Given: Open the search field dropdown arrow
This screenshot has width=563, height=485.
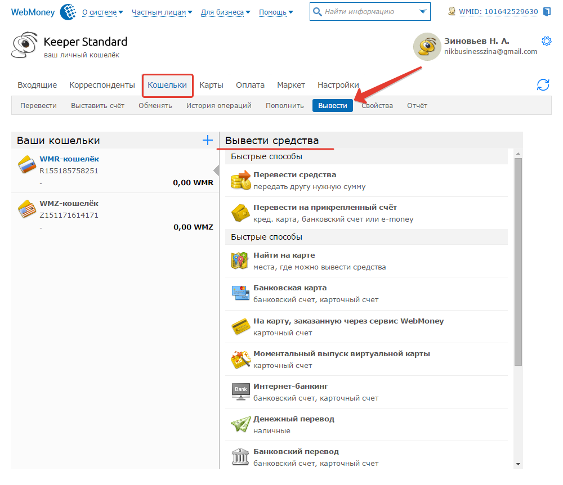Looking at the screenshot, I should pos(423,11).
